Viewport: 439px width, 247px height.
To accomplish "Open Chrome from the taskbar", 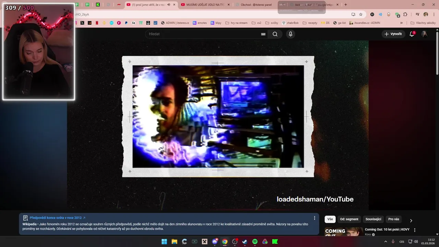I will click(225, 242).
